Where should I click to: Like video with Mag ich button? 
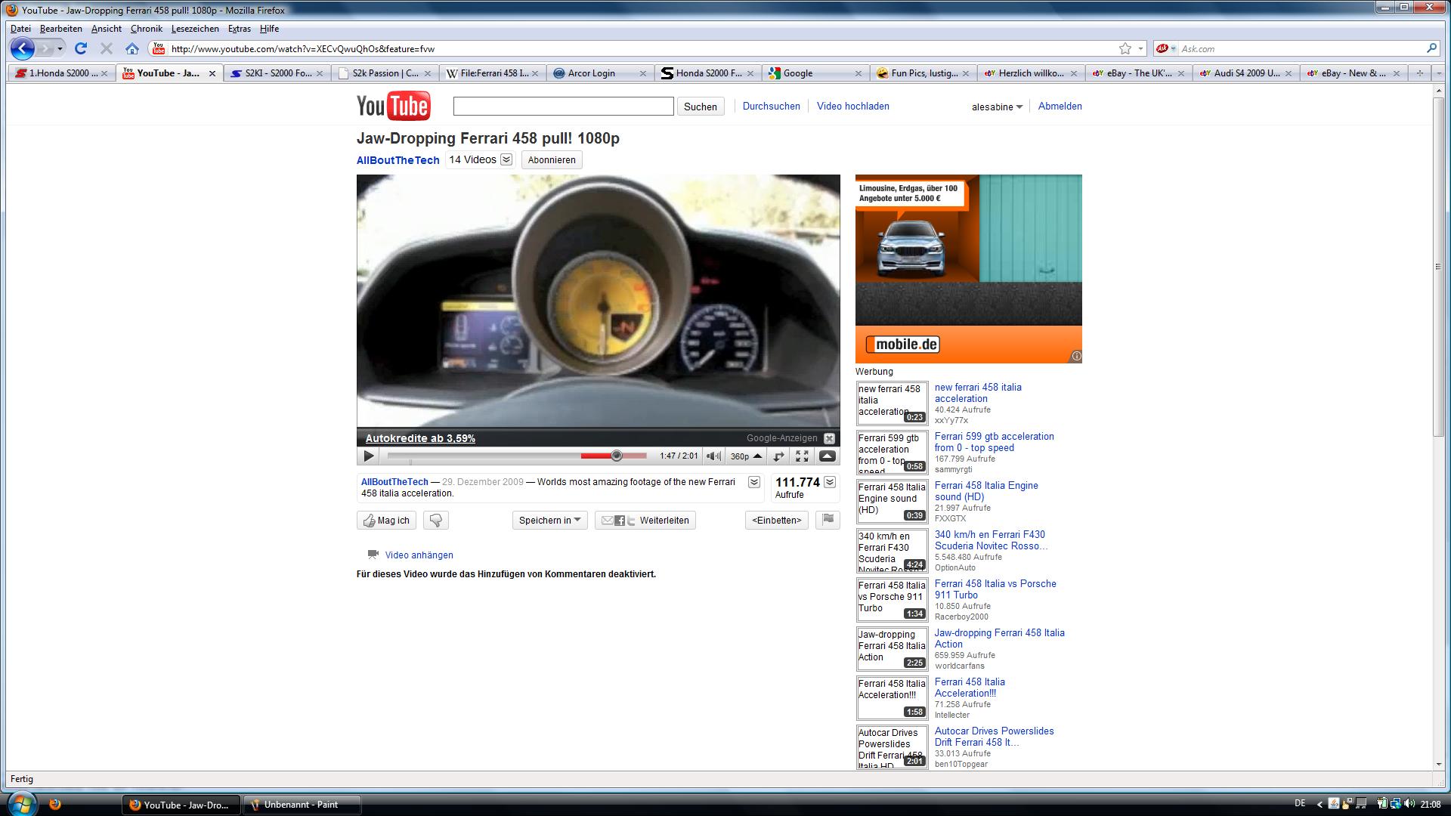386,520
